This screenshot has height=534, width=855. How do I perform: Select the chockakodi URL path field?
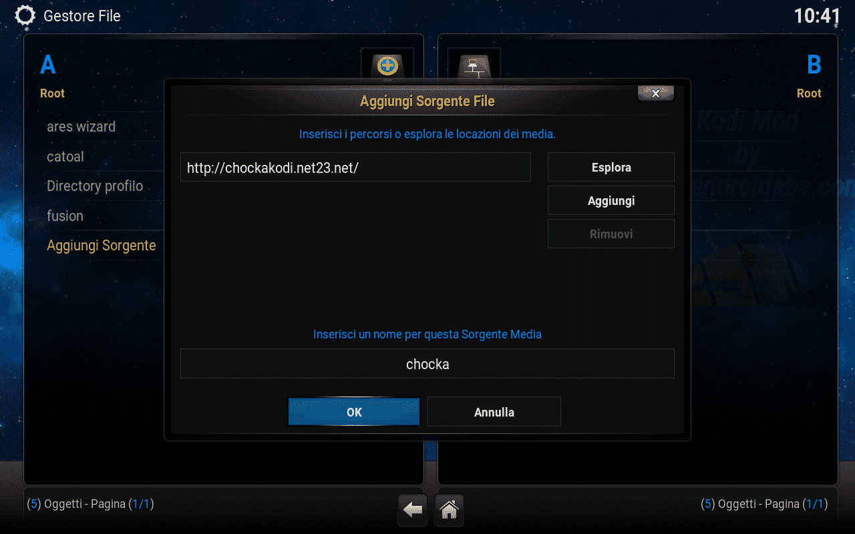(355, 167)
